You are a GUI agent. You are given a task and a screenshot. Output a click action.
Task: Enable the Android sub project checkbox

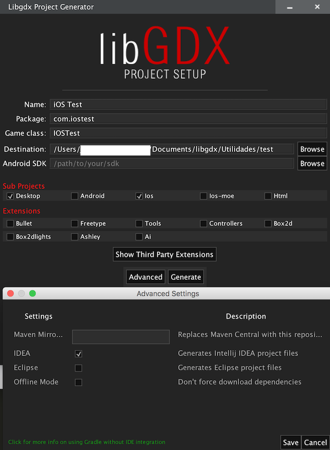click(74, 196)
